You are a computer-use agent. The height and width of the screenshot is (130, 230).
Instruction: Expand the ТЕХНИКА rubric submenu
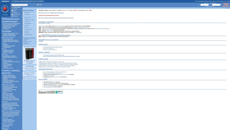36,25
